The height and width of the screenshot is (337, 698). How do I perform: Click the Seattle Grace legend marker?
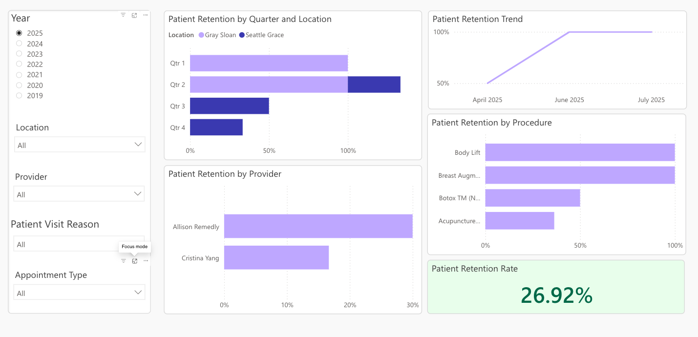pos(242,35)
